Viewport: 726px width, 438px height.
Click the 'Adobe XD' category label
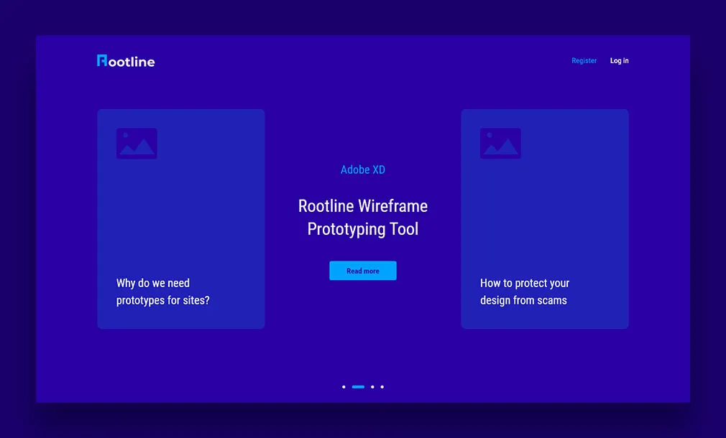363,169
